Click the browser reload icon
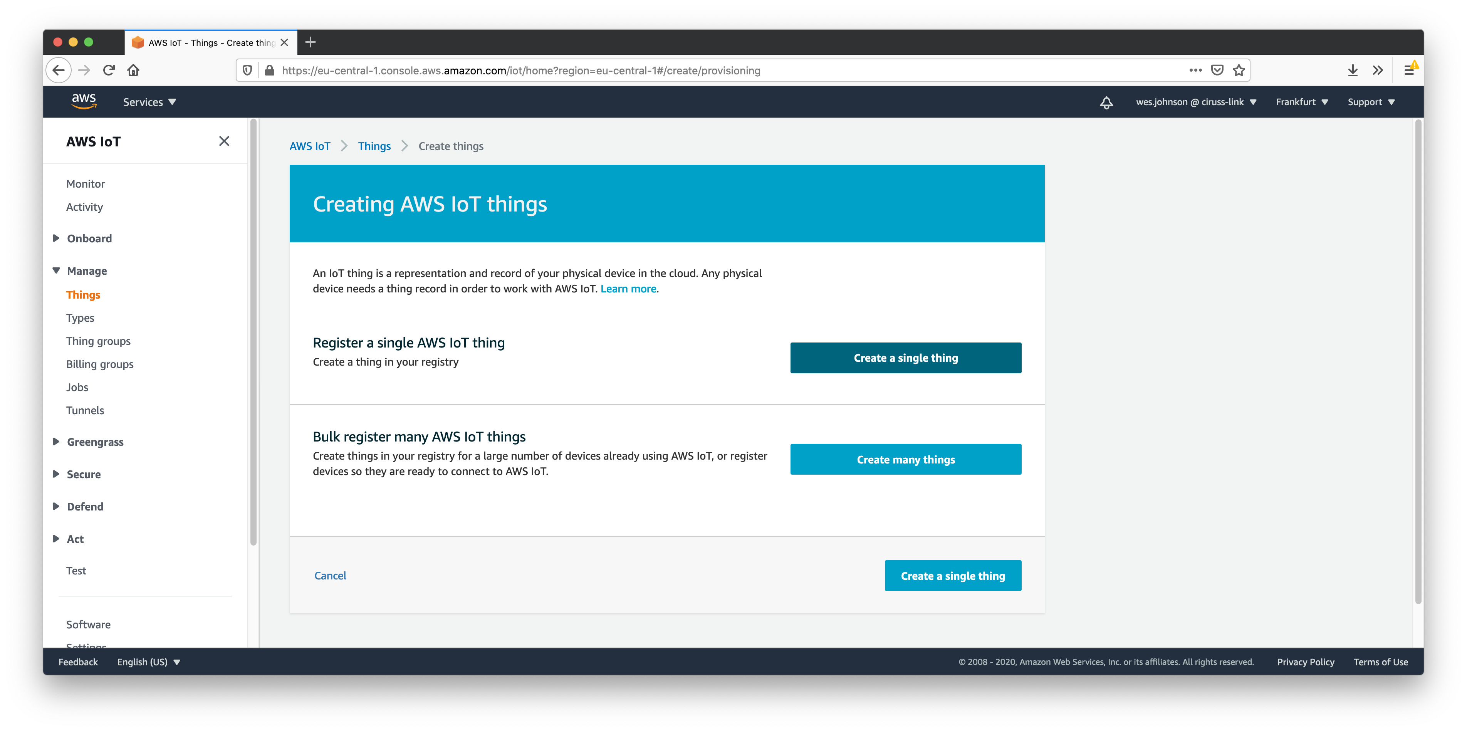The width and height of the screenshot is (1467, 732). [x=109, y=70]
